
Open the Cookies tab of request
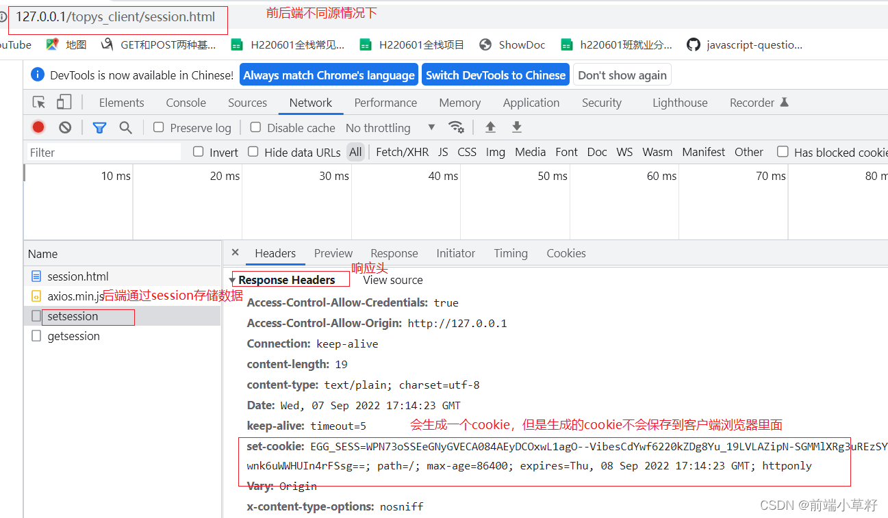tap(566, 253)
